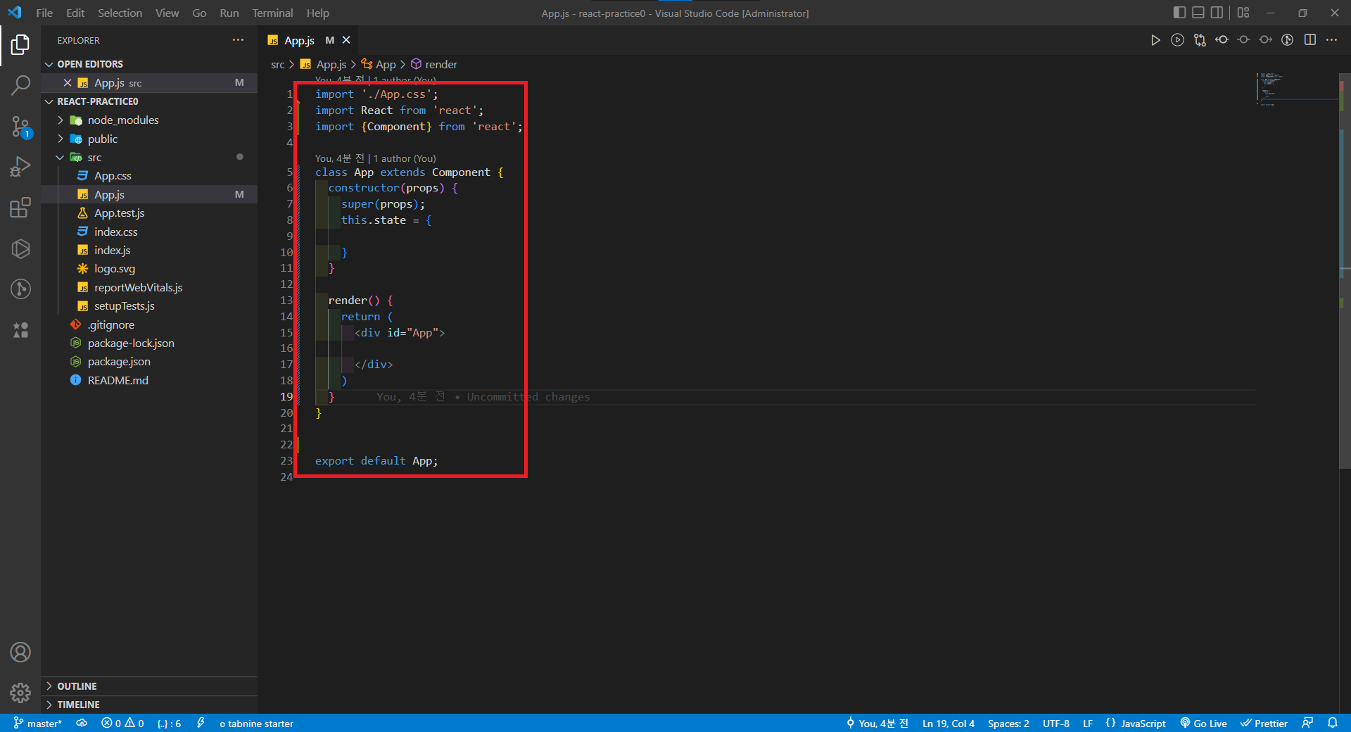The width and height of the screenshot is (1351, 732).
Task: Expand the public folder
Action: click(149, 139)
